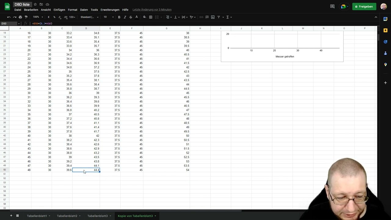
Task: Insert a chart from the toolbar
Action: click(213, 17)
